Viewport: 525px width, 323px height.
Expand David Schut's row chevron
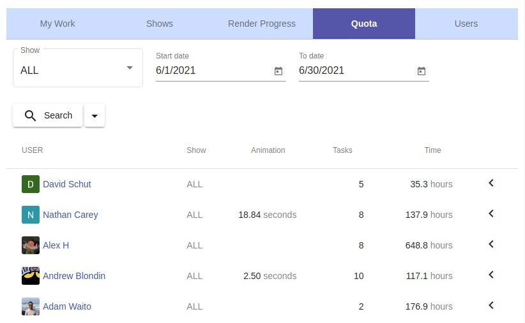pyautogui.click(x=491, y=183)
